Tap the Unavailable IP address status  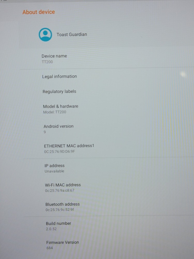[54, 171]
